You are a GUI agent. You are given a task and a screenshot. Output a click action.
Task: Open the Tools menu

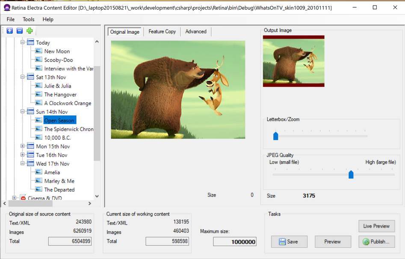point(29,19)
